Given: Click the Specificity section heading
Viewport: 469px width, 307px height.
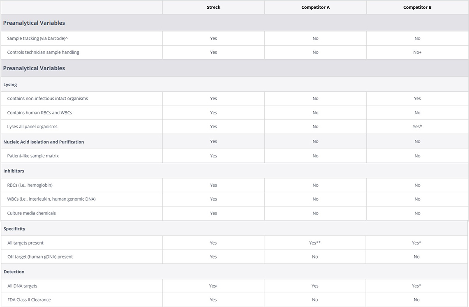Looking at the screenshot, I should [14, 229].
